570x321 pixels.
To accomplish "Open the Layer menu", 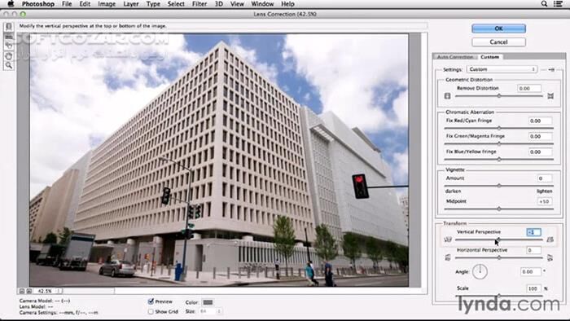I will pos(130,4).
